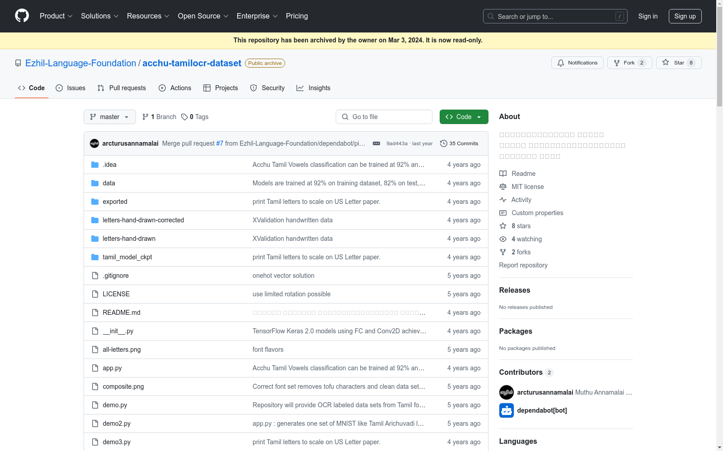Expand the green Code clone dropdown
Viewport: 723px width, 451px height.
coord(464,117)
